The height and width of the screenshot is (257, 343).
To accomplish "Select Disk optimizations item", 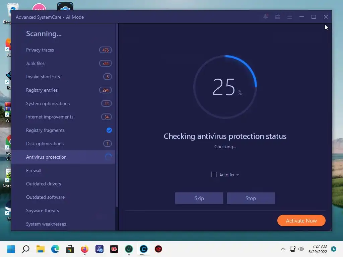I will click(x=63, y=144).
